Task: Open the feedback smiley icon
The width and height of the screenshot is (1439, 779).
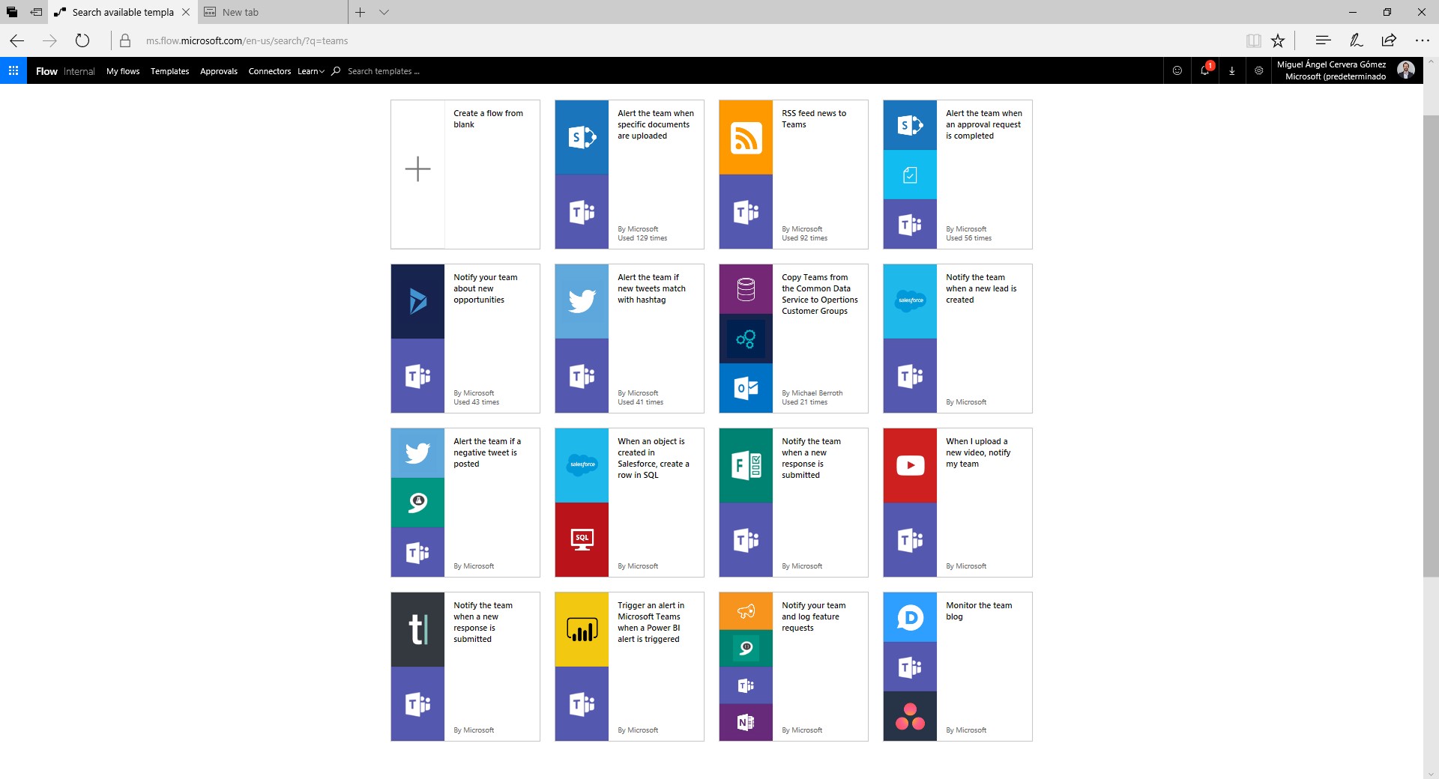Action: 1177,70
